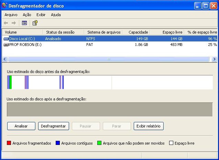Maximize the Desfragmentador de disco window

coord(206,6)
